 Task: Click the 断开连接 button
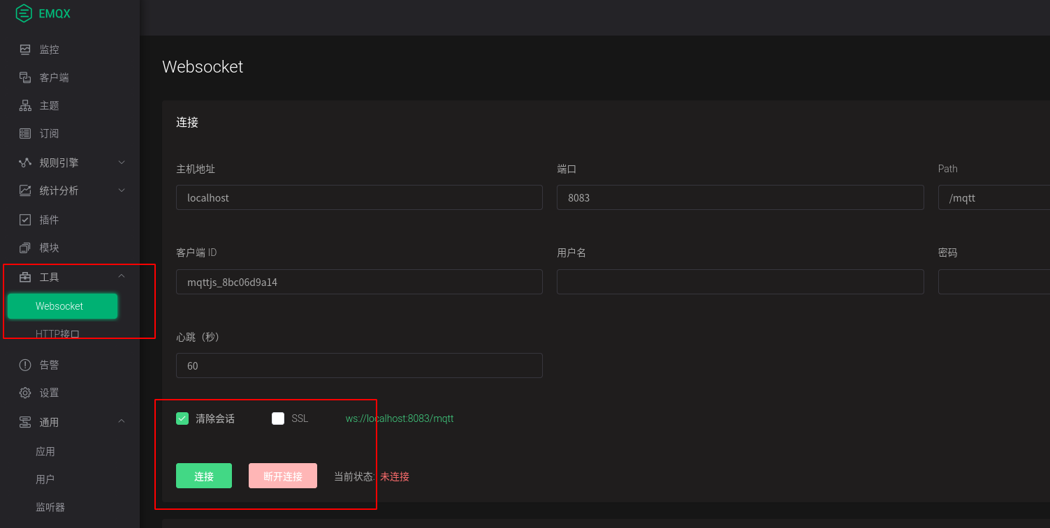[283, 476]
